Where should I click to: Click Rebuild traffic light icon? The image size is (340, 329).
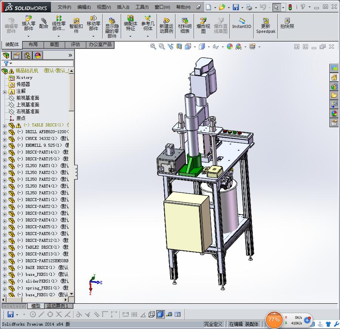(290, 7)
